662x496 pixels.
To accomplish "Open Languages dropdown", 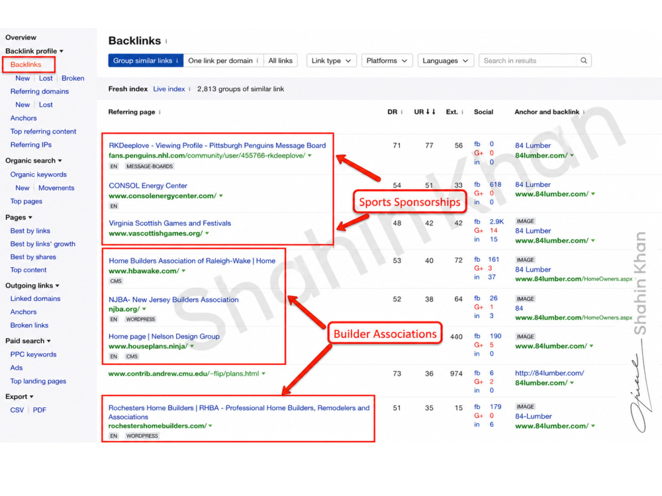I will pyautogui.click(x=446, y=60).
